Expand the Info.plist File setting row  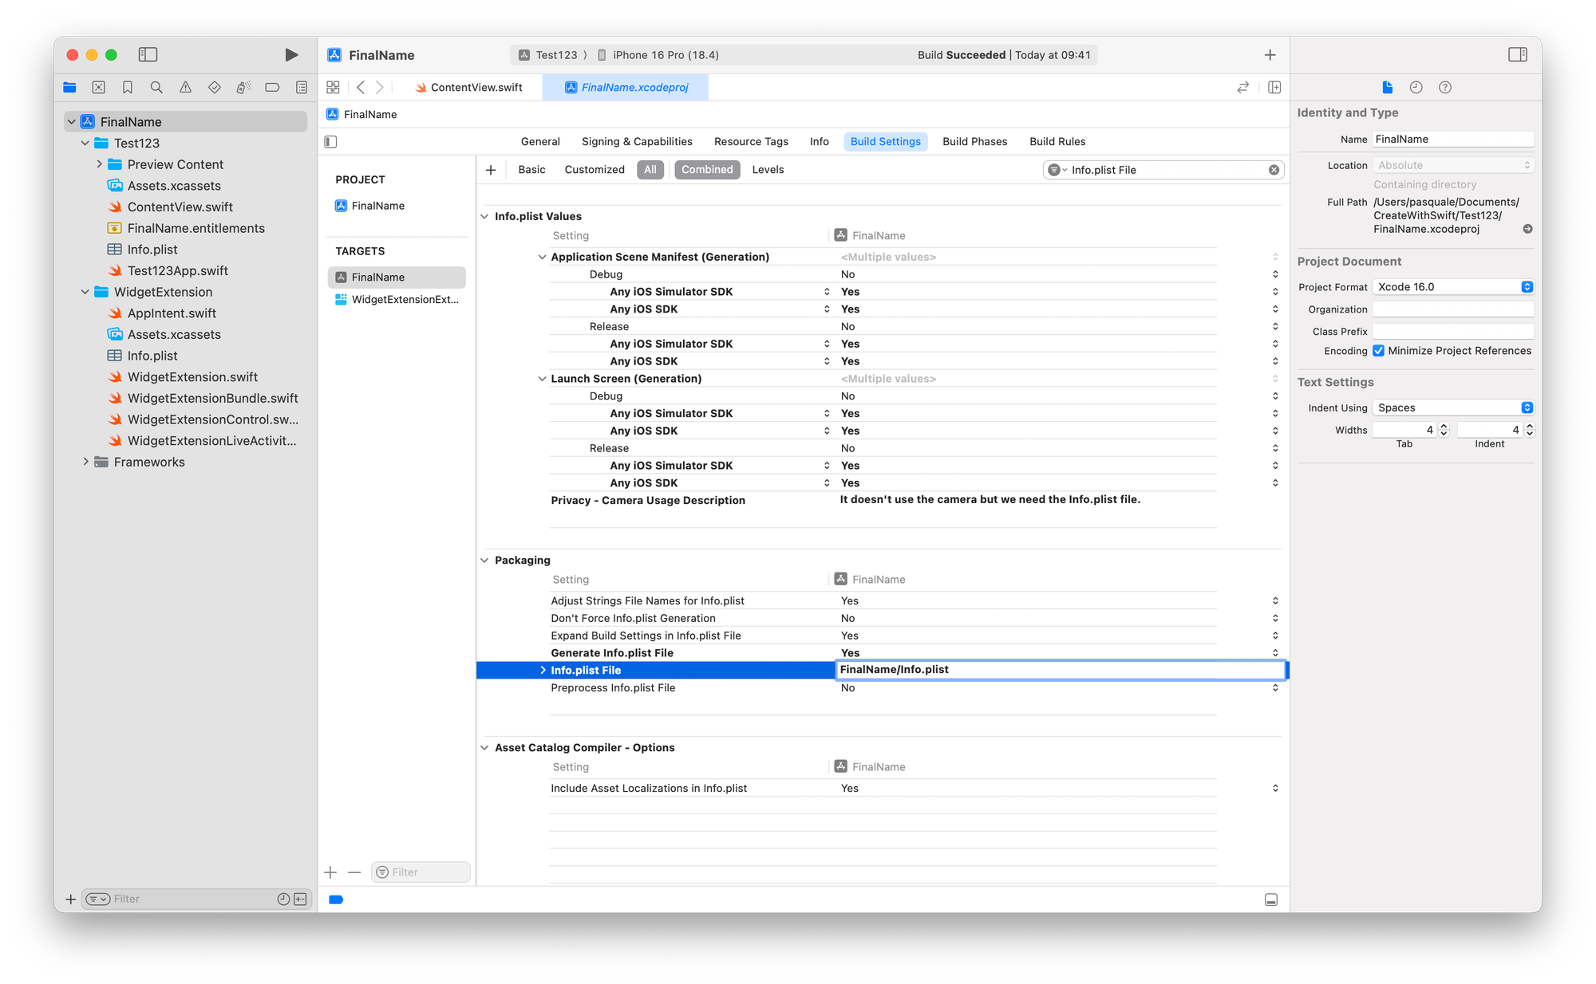click(x=543, y=671)
